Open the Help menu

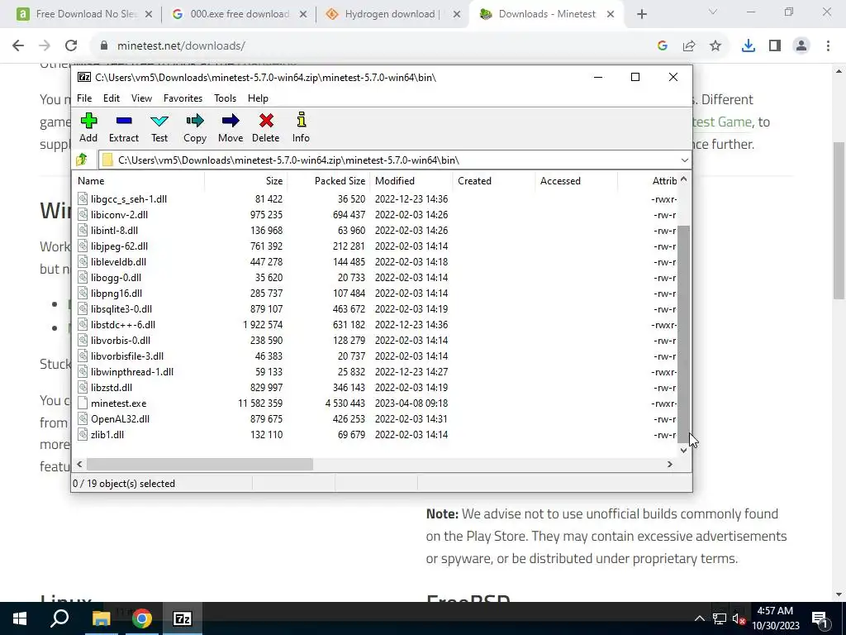pos(258,98)
